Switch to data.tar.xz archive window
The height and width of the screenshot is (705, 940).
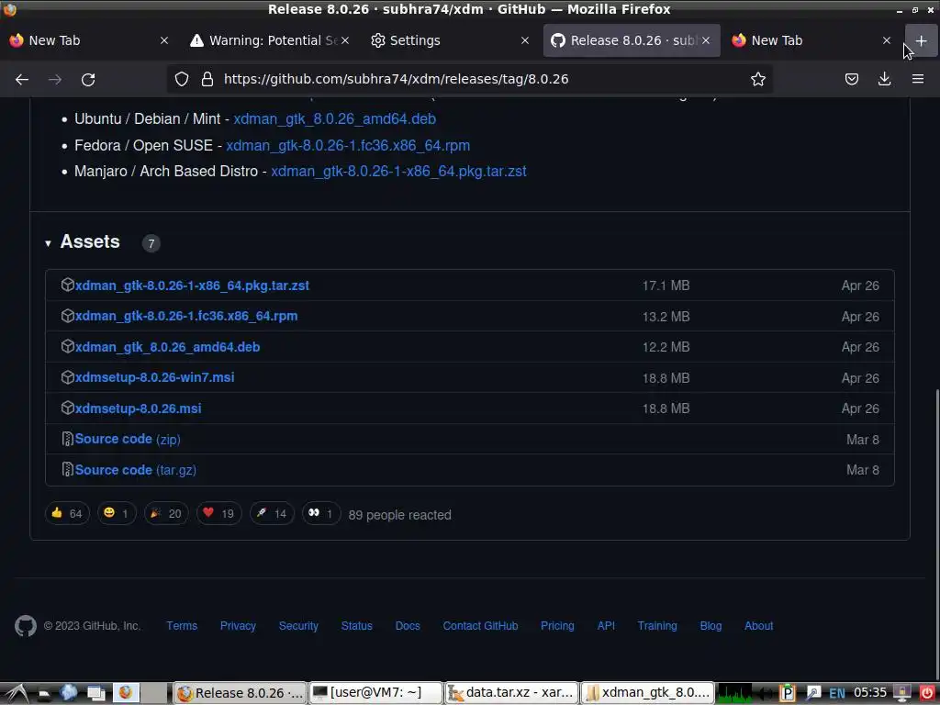511,693
